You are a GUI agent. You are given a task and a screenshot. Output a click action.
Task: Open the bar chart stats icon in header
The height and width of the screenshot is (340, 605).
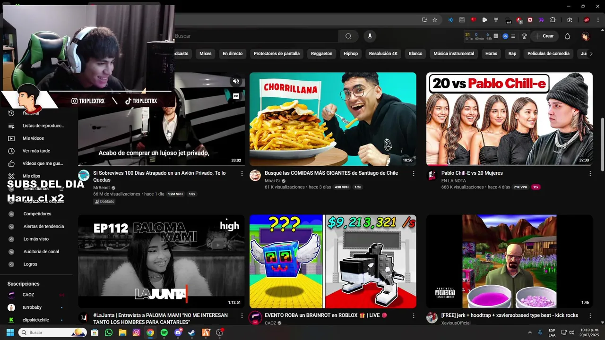click(x=496, y=36)
